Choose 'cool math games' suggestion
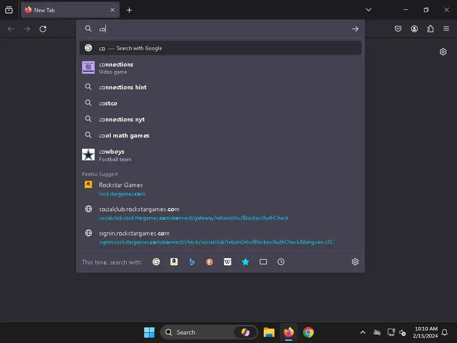 220,135
